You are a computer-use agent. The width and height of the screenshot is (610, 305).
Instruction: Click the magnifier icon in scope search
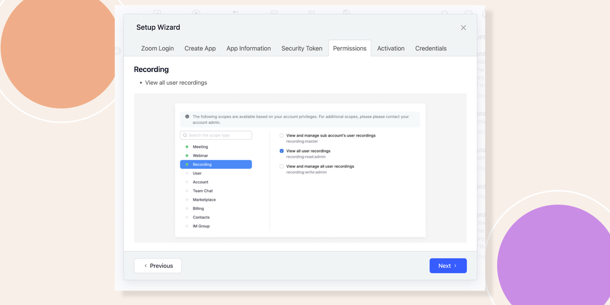click(185, 135)
